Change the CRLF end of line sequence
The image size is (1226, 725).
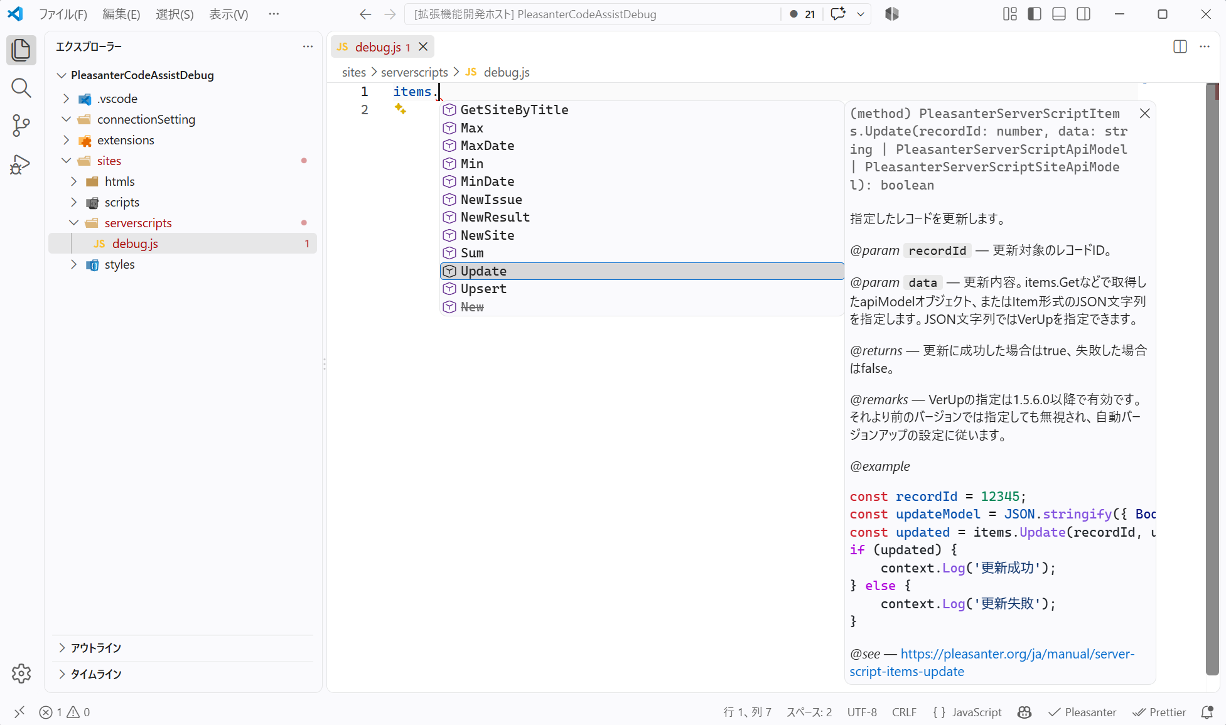[904, 712]
